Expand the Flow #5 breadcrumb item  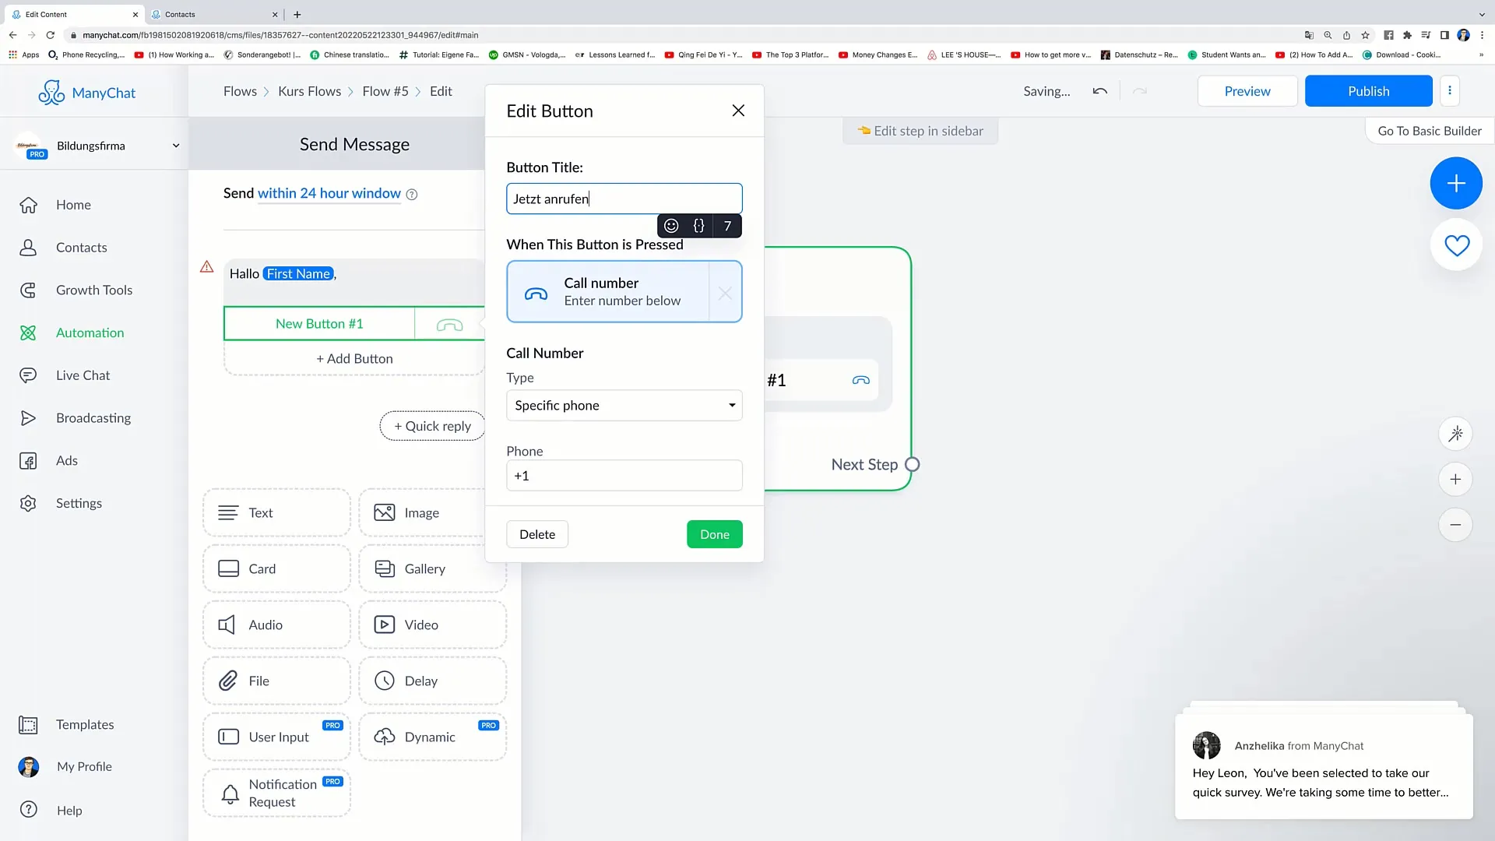[387, 91]
